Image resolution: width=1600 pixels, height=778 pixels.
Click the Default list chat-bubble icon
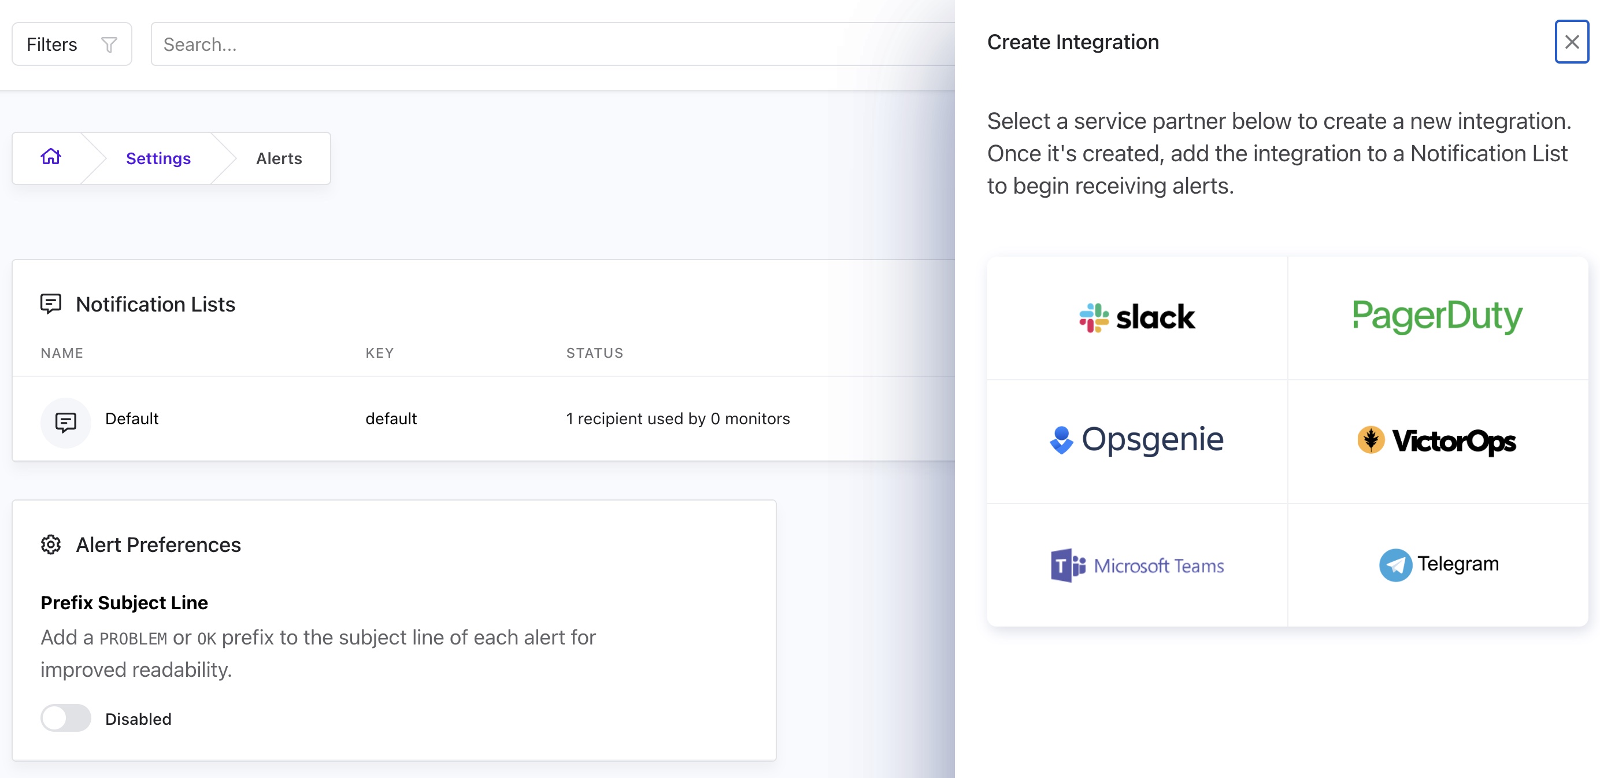[66, 422]
